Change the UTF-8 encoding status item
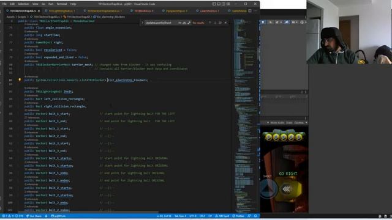392x220 pixels. (x=193, y=216)
